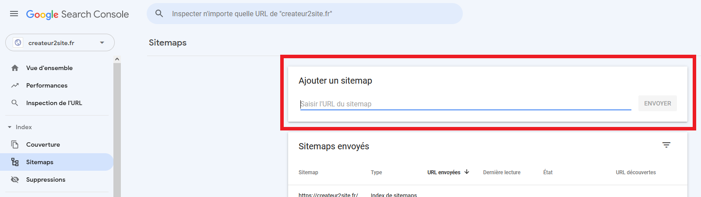Click the ENVOYER button
Screen dimensions: 701x197
point(657,103)
